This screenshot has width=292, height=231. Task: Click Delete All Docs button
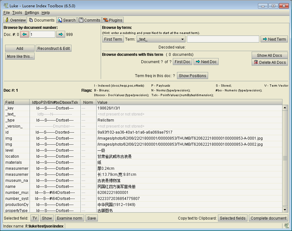[x=270, y=62]
